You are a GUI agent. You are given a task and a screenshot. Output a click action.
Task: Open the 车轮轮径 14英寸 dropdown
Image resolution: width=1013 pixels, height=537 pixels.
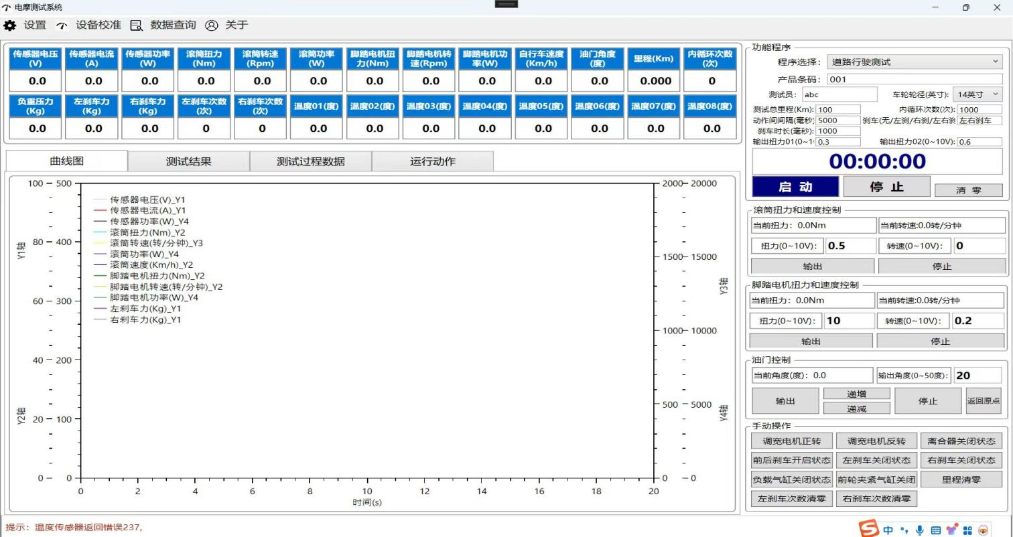coord(978,94)
